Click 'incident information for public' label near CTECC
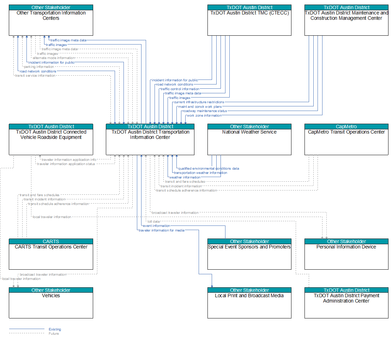 click(x=175, y=80)
